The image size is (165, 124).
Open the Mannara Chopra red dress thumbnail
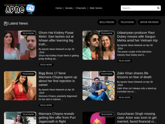tap(20, 86)
